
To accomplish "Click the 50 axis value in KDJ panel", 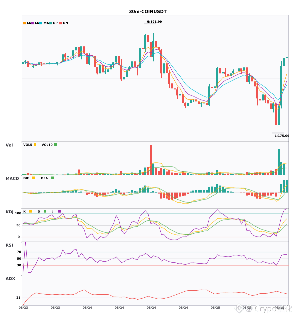I will 19,225.
